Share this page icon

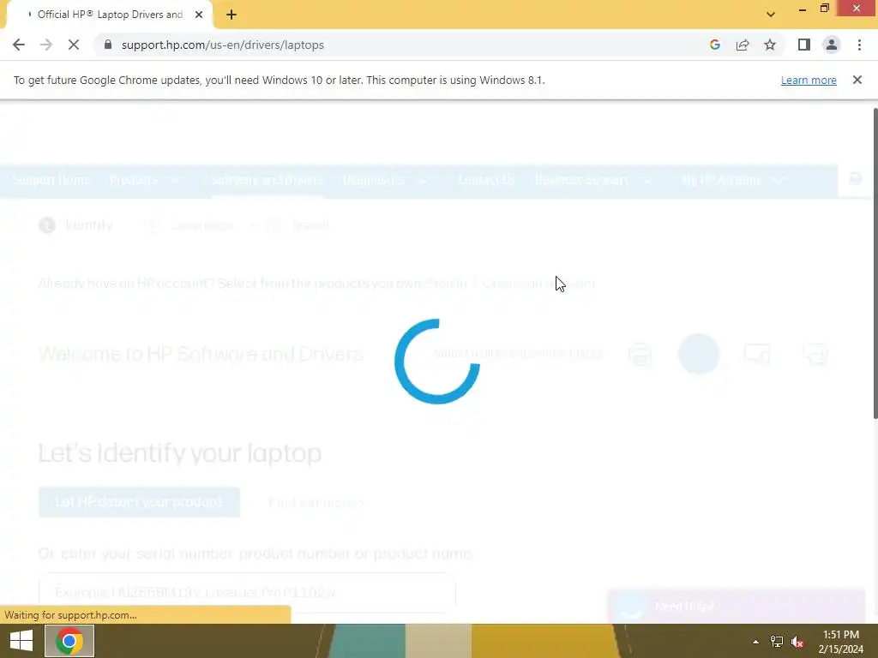tap(743, 45)
